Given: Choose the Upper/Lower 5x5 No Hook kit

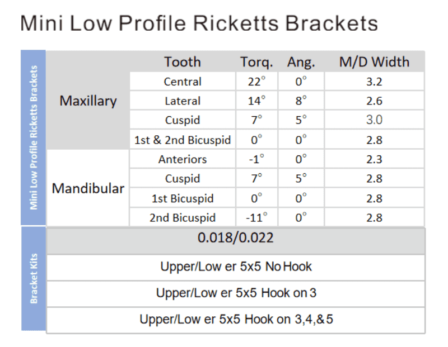Looking at the screenshot, I should (x=235, y=267).
